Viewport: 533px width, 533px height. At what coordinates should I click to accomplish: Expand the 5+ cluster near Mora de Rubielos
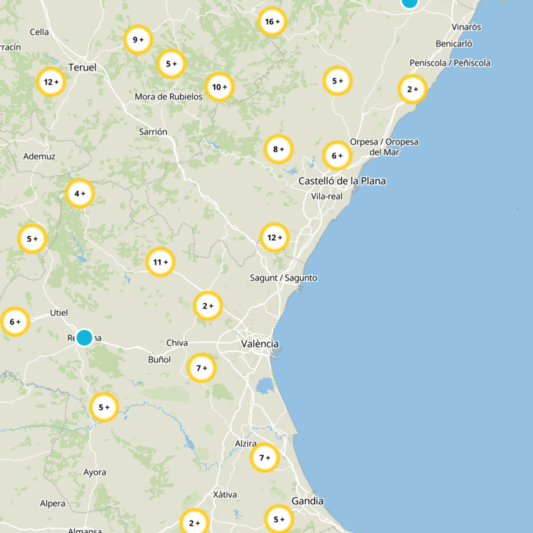pos(170,64)
